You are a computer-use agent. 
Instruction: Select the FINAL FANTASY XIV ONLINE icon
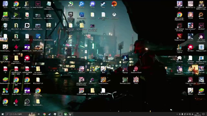180,27
